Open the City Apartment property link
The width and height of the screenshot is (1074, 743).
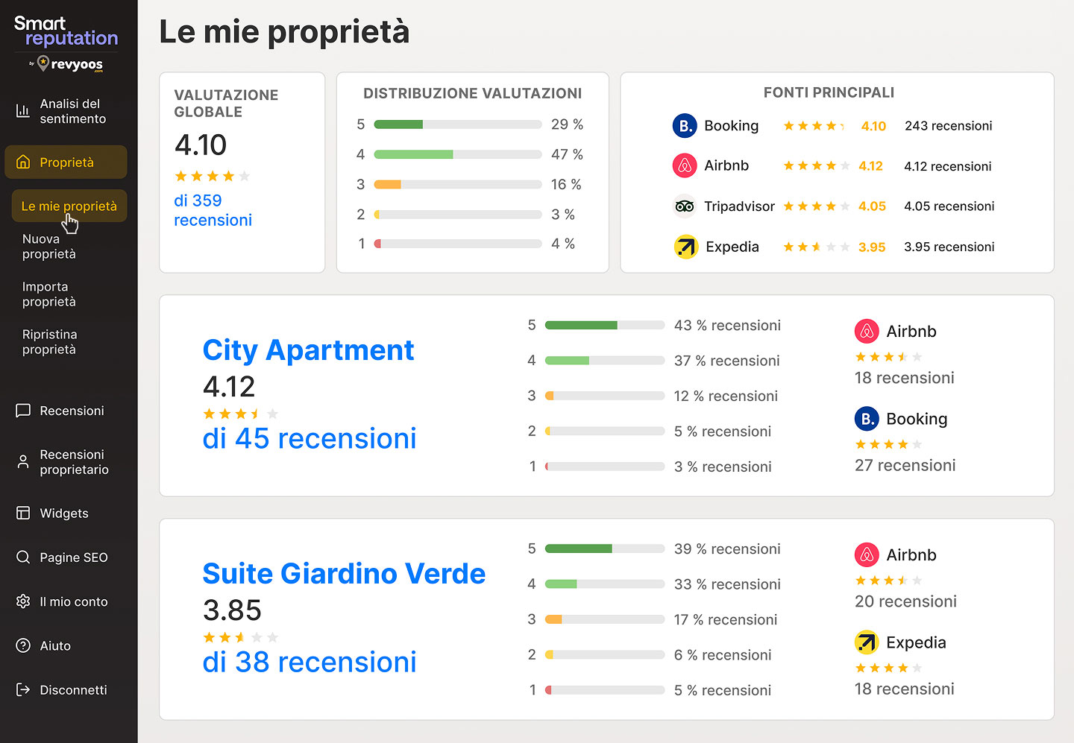308,350
